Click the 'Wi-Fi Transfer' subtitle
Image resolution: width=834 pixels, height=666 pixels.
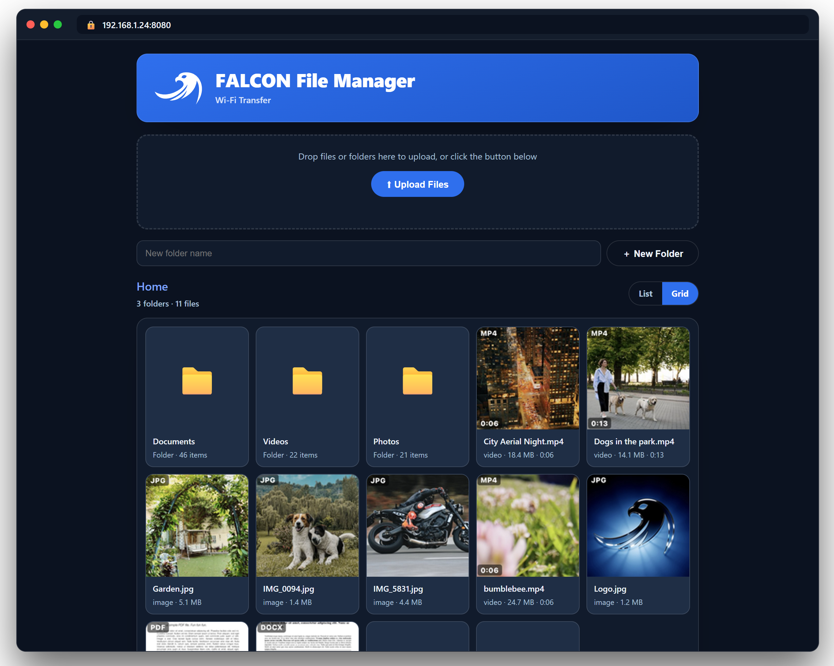[243, 100]
